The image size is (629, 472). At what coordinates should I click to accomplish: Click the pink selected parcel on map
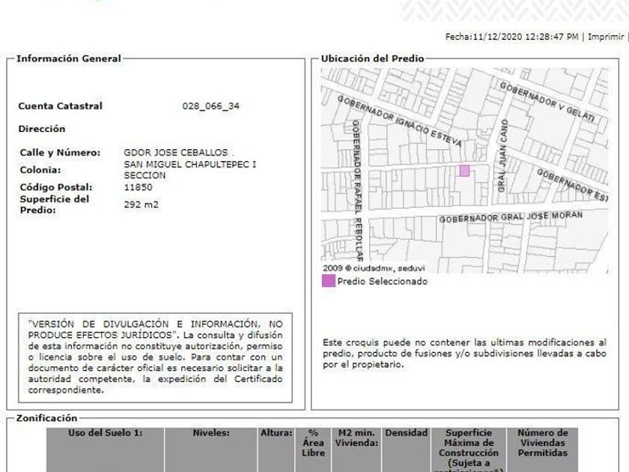tap(464, 171)
